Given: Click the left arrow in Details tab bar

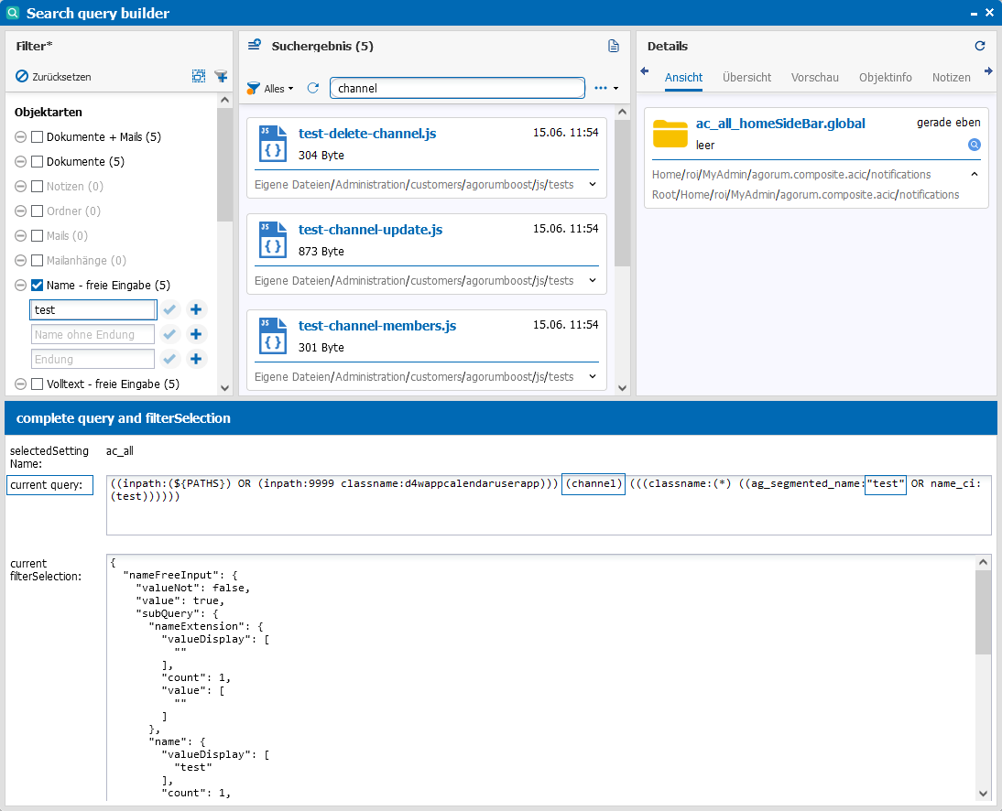Looking at the screenshot, I should [x=645, y=70].
